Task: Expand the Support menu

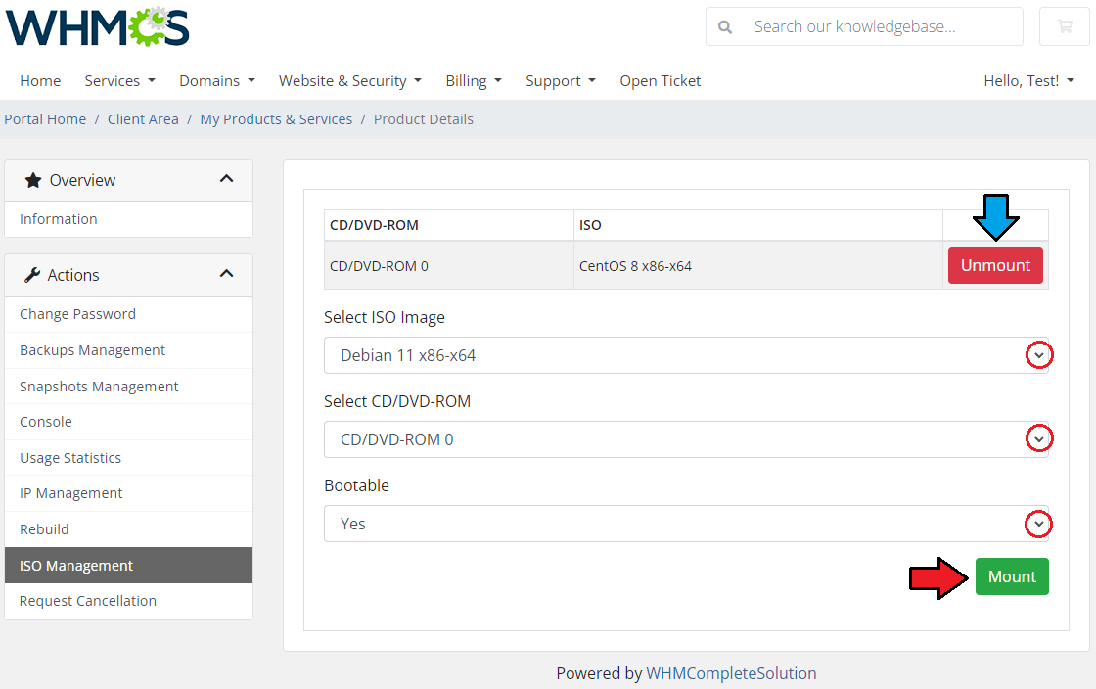Action: pyautogui.click(x=561, y=81)
